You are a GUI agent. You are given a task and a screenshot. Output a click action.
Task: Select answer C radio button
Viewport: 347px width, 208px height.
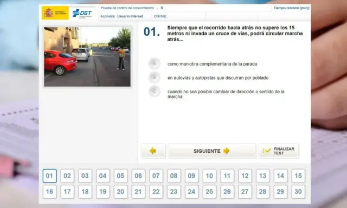coord(154,91)
